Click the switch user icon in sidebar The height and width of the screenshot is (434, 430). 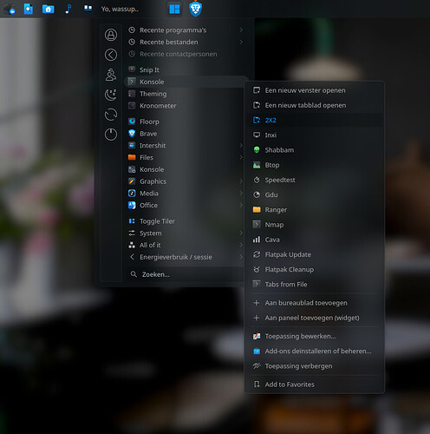coord(111,75)
